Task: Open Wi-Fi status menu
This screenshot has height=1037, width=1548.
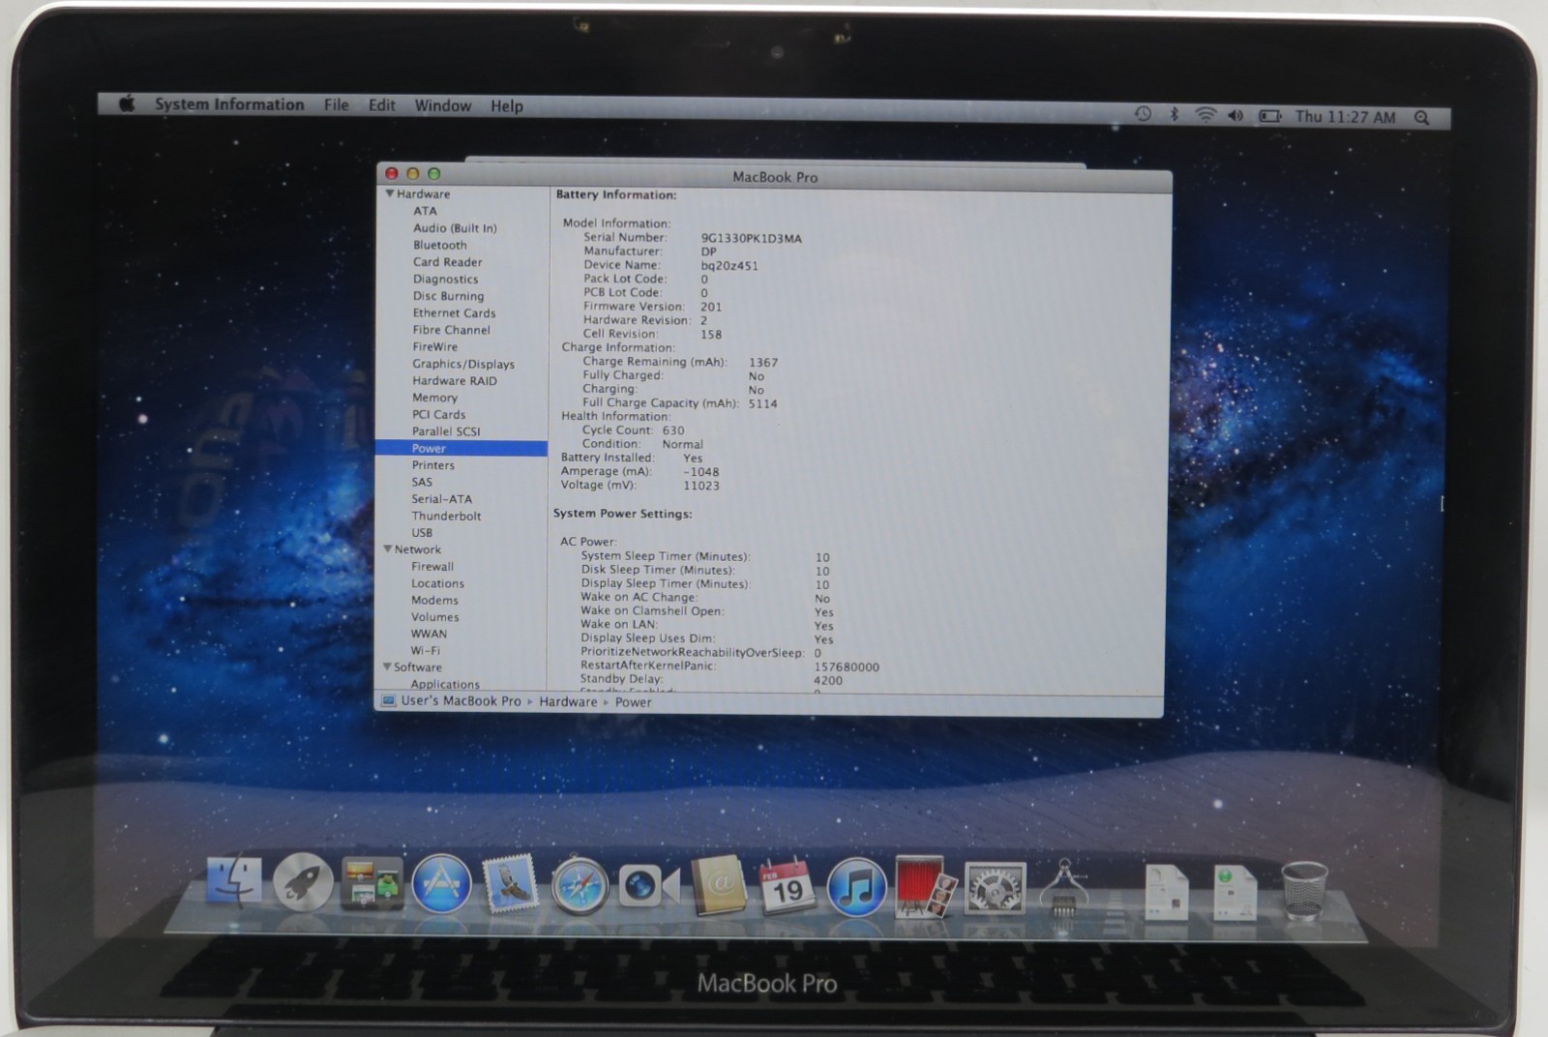Action: pos(1205,115)
